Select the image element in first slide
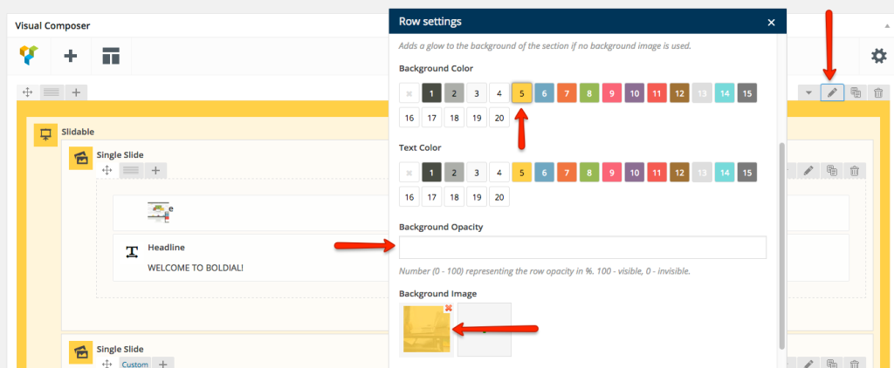This screenshot has height=368, width=894. [161, 211]
